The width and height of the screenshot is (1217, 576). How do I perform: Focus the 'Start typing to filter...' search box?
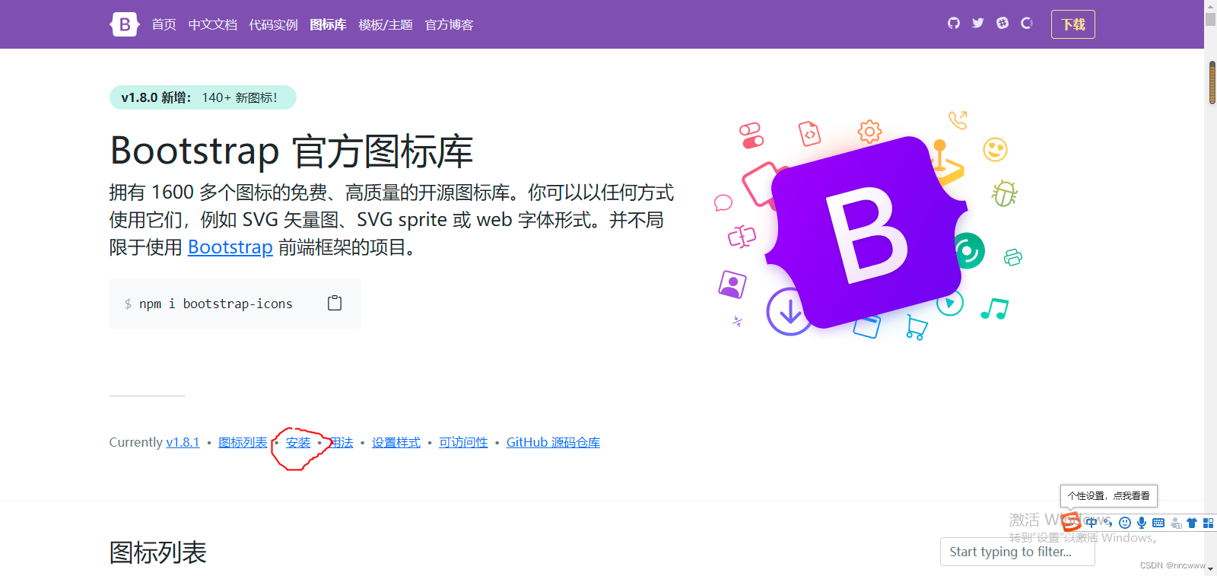(x=1018, y=552)
